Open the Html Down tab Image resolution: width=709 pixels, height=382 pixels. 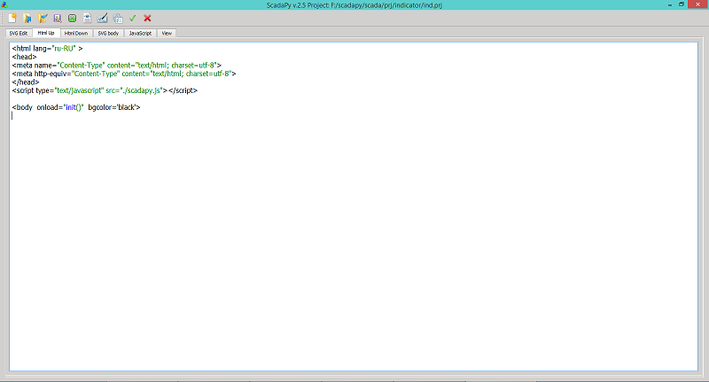coord(76,33)
